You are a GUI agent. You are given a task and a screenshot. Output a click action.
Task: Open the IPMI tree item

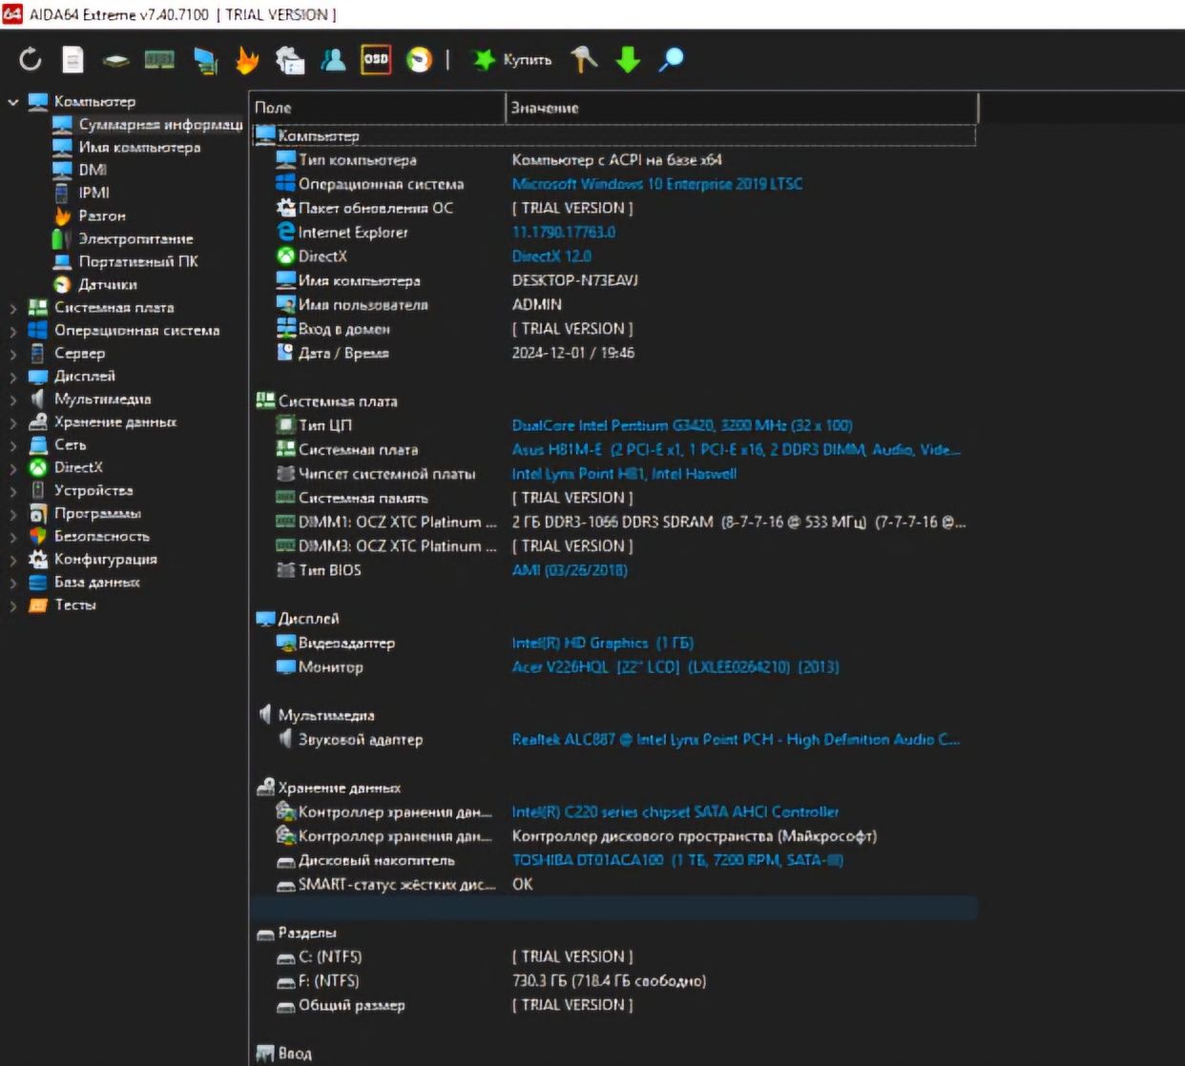[94, 193]
